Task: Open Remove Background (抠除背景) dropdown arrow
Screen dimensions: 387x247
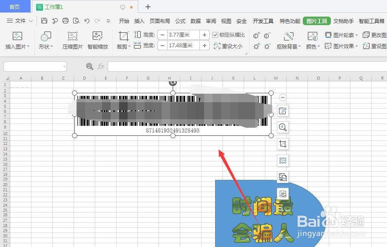Action: click(x=299, y=46)
